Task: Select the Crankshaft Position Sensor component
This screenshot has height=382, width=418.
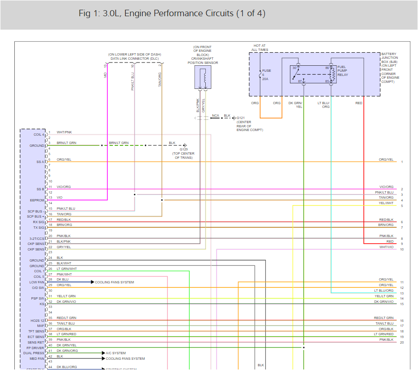Action: point(203,76)
